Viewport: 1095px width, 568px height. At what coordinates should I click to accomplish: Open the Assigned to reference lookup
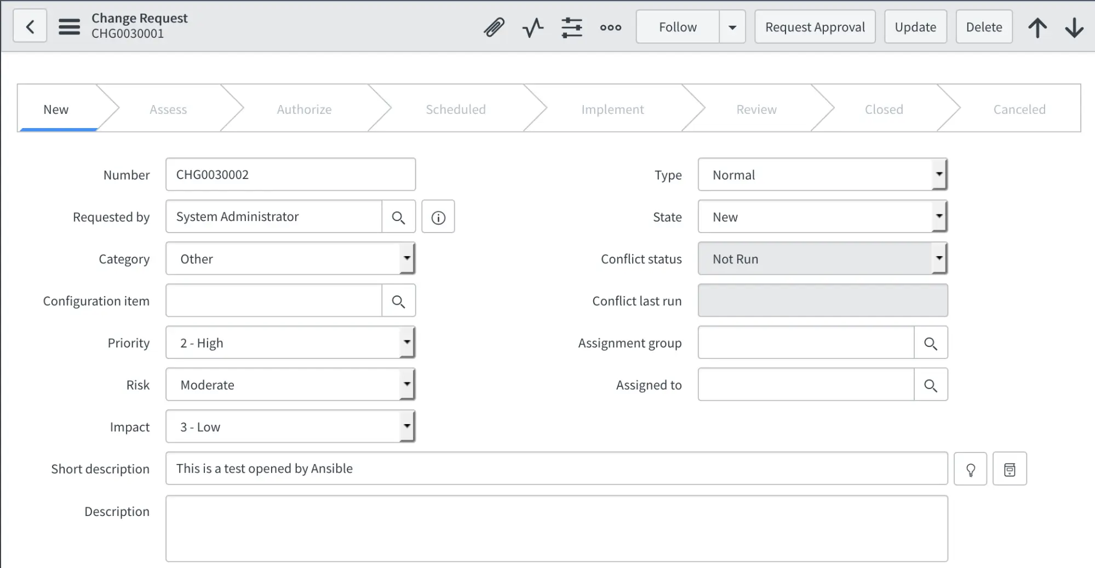(931, 385)
